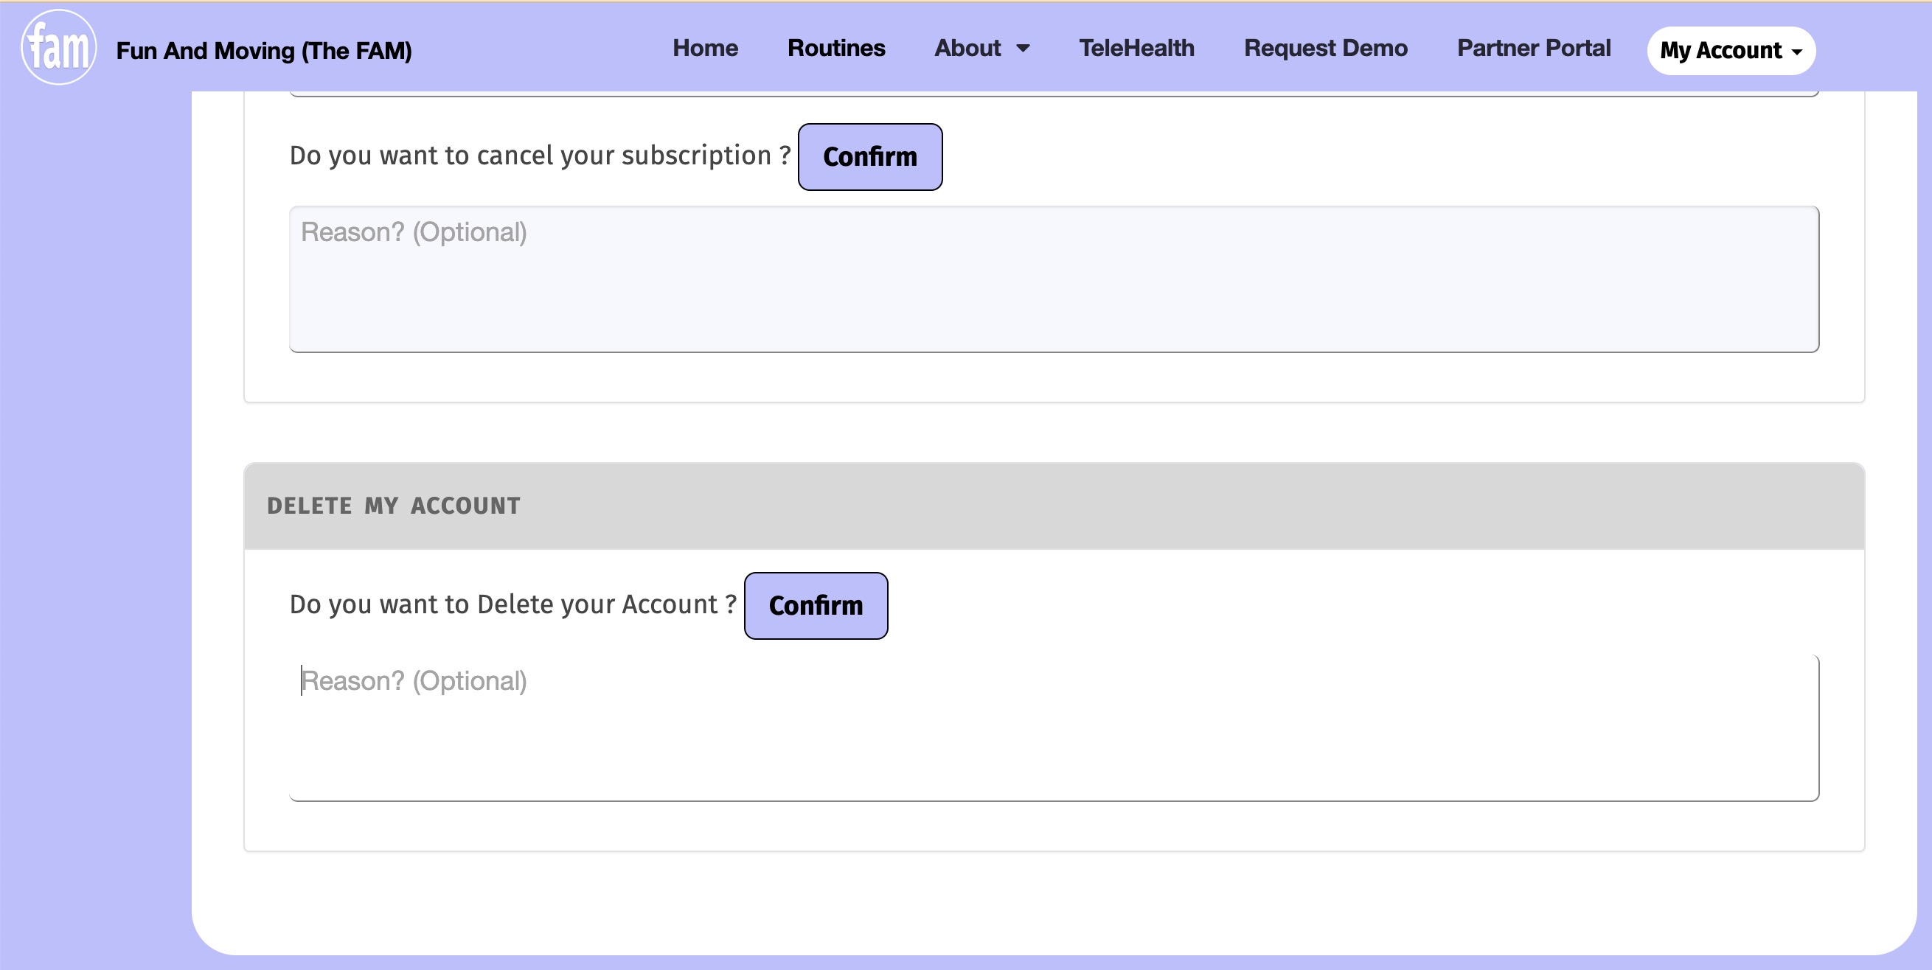Select Request Demo in the navigation
The height and width of the screenshot is (970, 1932).
pos(1325,48)
